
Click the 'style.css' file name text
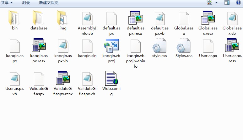point(159,56)
